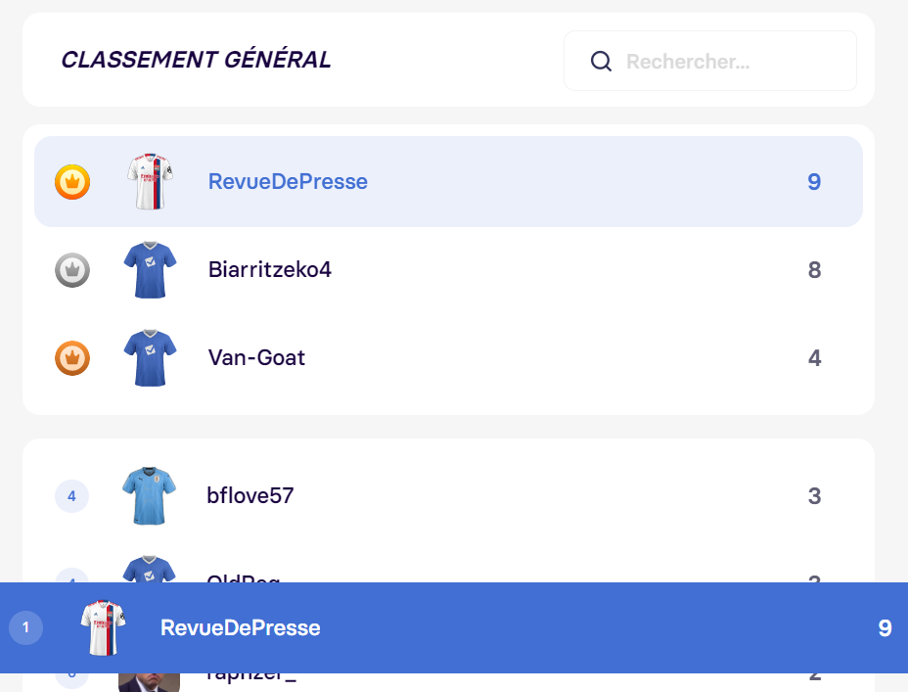Click the Classement Général heading
Screen dimensions: 908x692
pyautogui.click(x=197, y=60)
